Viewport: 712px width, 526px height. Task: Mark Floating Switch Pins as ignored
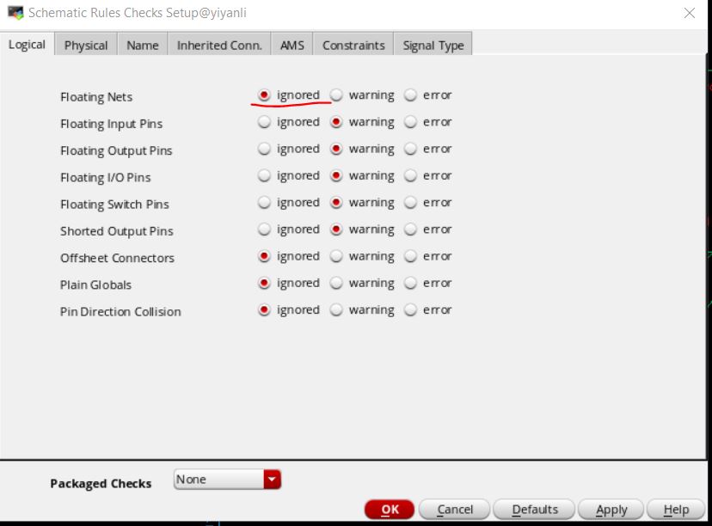point(264,203)
